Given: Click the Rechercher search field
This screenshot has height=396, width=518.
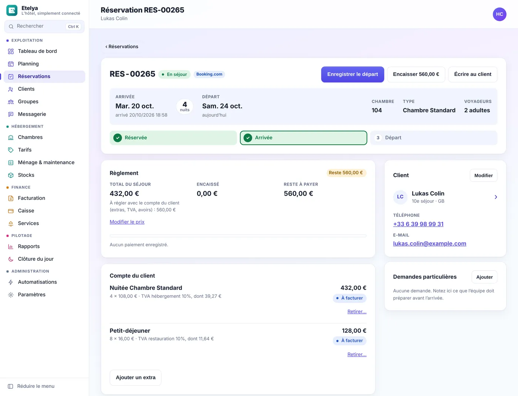Looking at the screenshot, I should click(44, 26).
